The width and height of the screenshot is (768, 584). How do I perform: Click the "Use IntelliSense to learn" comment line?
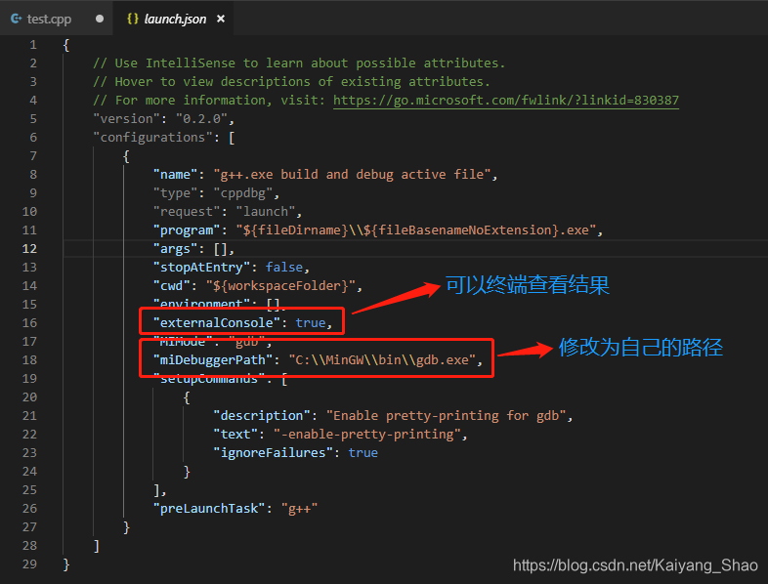299,63
